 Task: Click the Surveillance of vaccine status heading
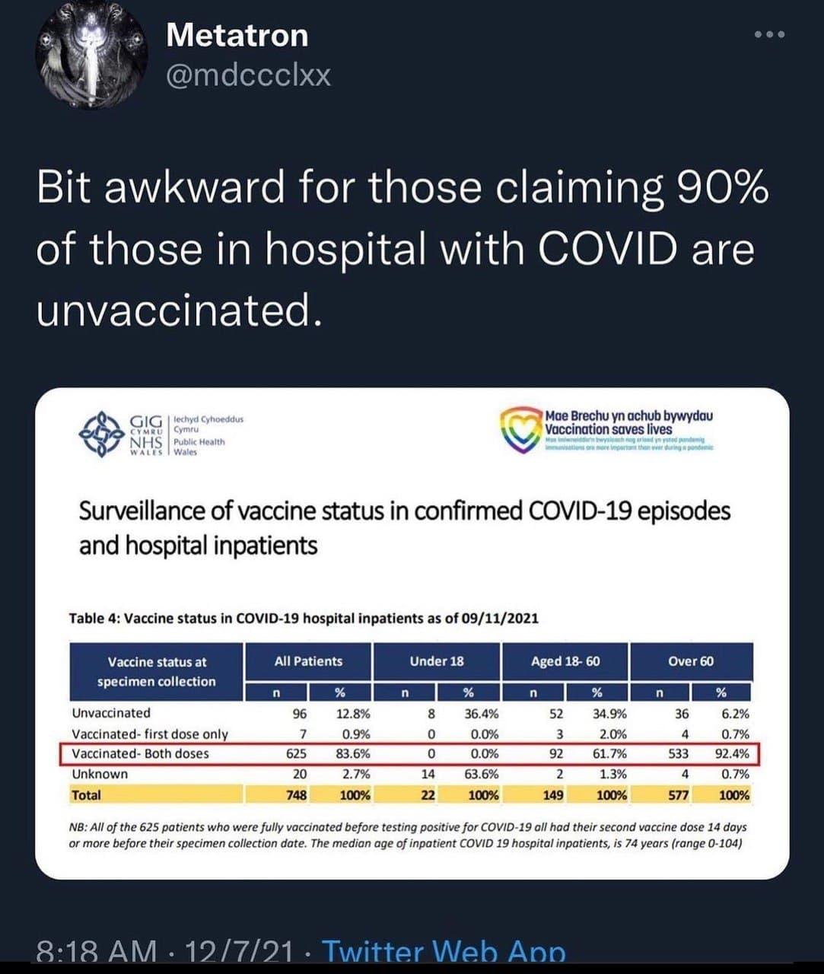tap(405, 527)
